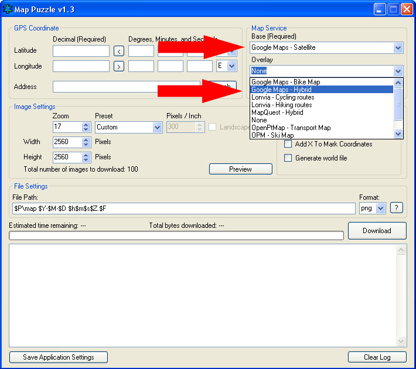Click the Preview button

pyautogui.click(x=241, y=169)
